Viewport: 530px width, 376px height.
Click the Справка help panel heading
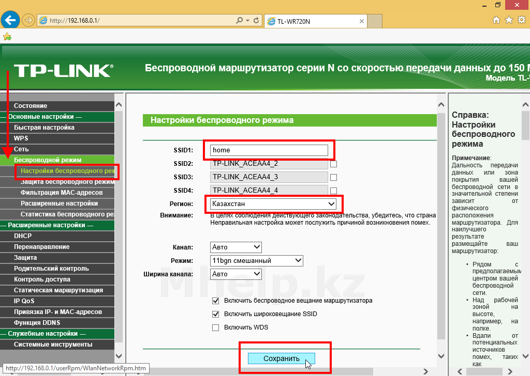483,129
